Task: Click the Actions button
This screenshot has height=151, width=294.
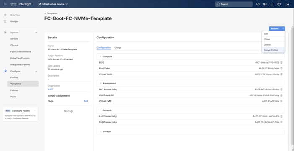Action: pos(275,28)
